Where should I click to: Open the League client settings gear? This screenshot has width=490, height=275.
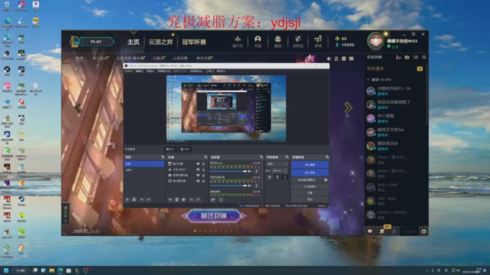413,34
